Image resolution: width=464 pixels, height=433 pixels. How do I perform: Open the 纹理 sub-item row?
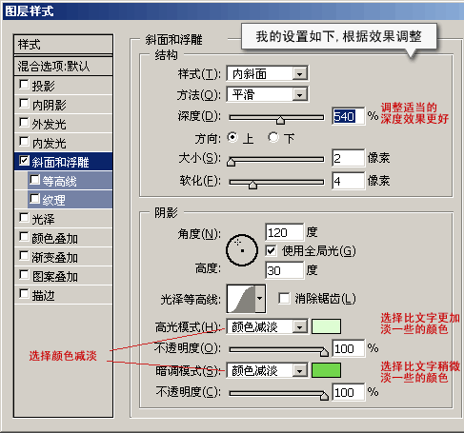(70, 200)
